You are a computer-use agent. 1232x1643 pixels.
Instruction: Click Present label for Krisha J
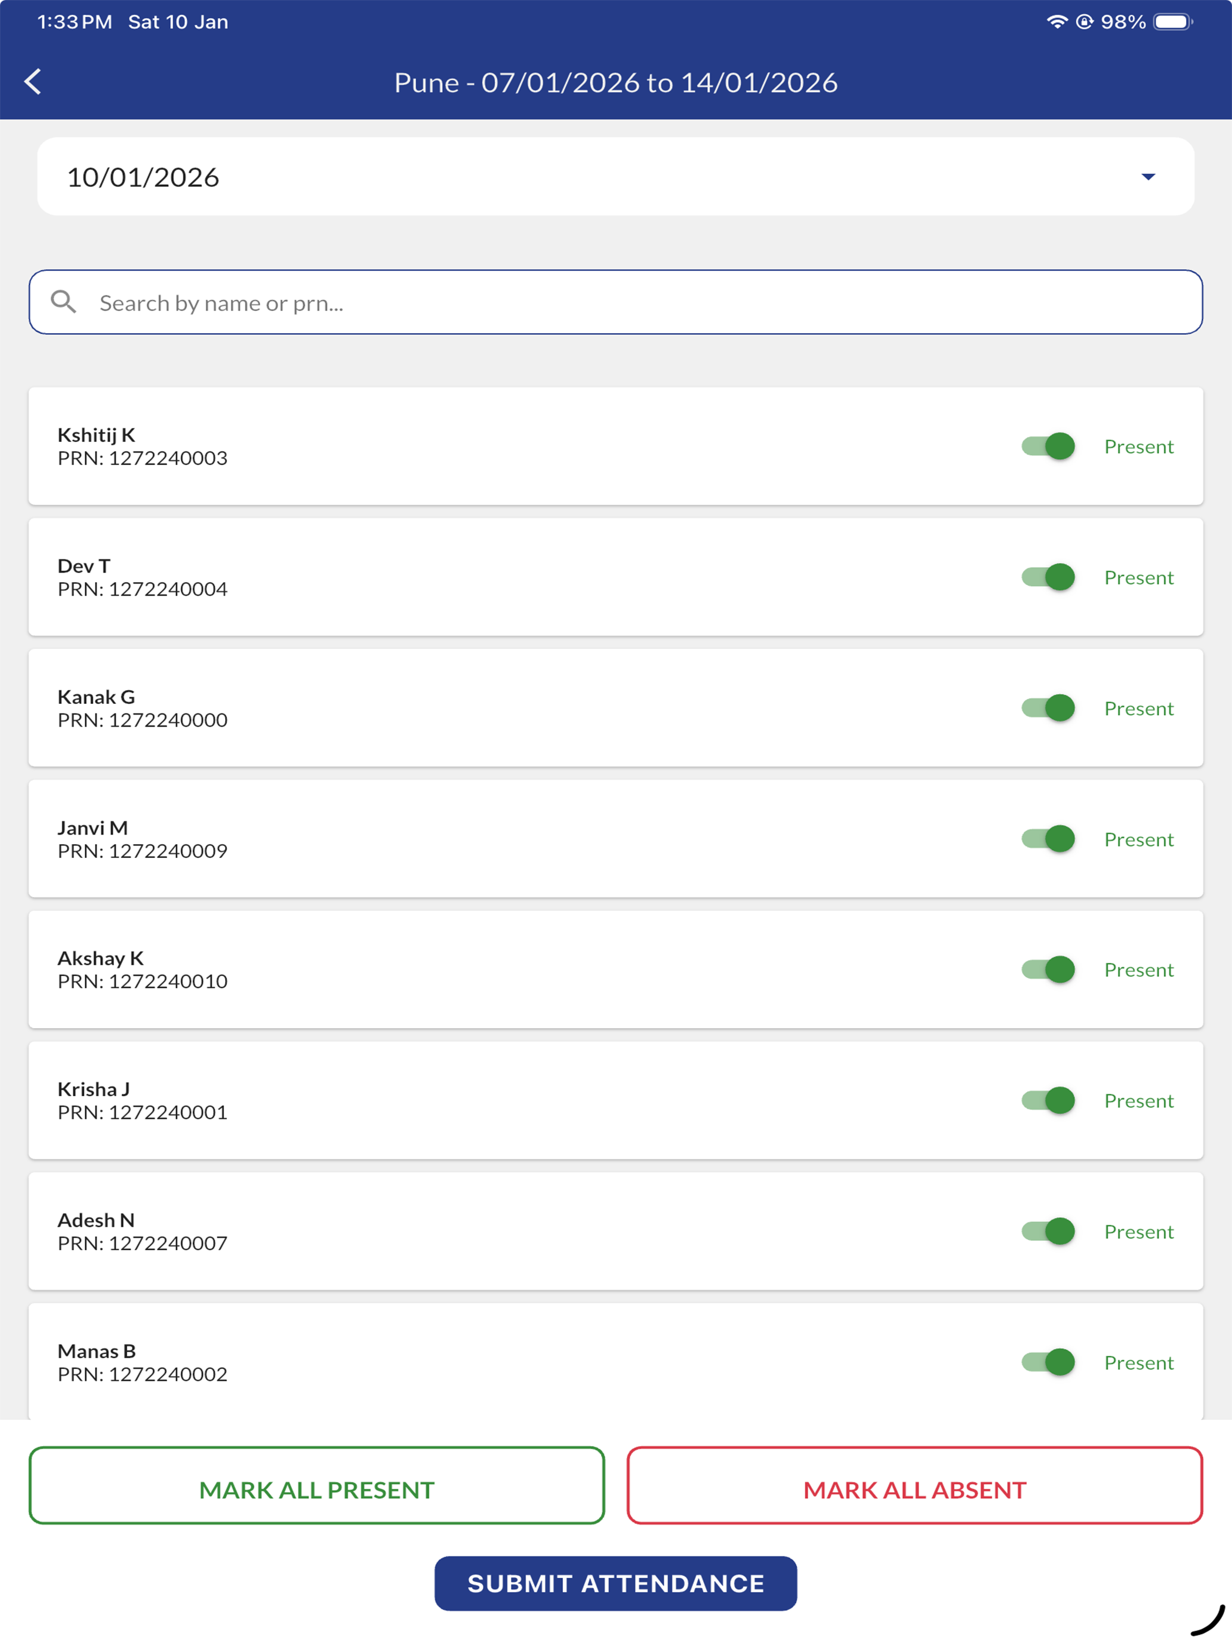(x=1138, y=1100)
